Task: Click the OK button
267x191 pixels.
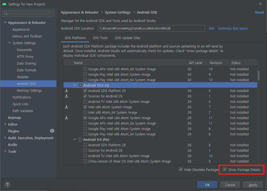Action: tap(207, 185)
